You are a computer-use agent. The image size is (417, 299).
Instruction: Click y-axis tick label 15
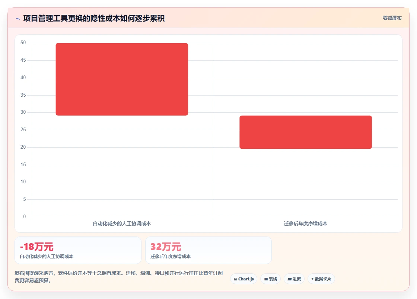tap(23, 165)
